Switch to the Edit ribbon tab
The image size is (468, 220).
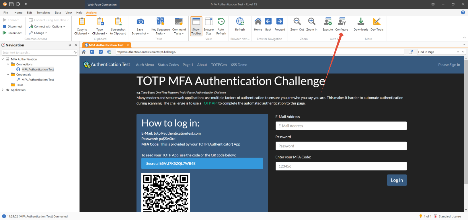click(x=30, y=13)
